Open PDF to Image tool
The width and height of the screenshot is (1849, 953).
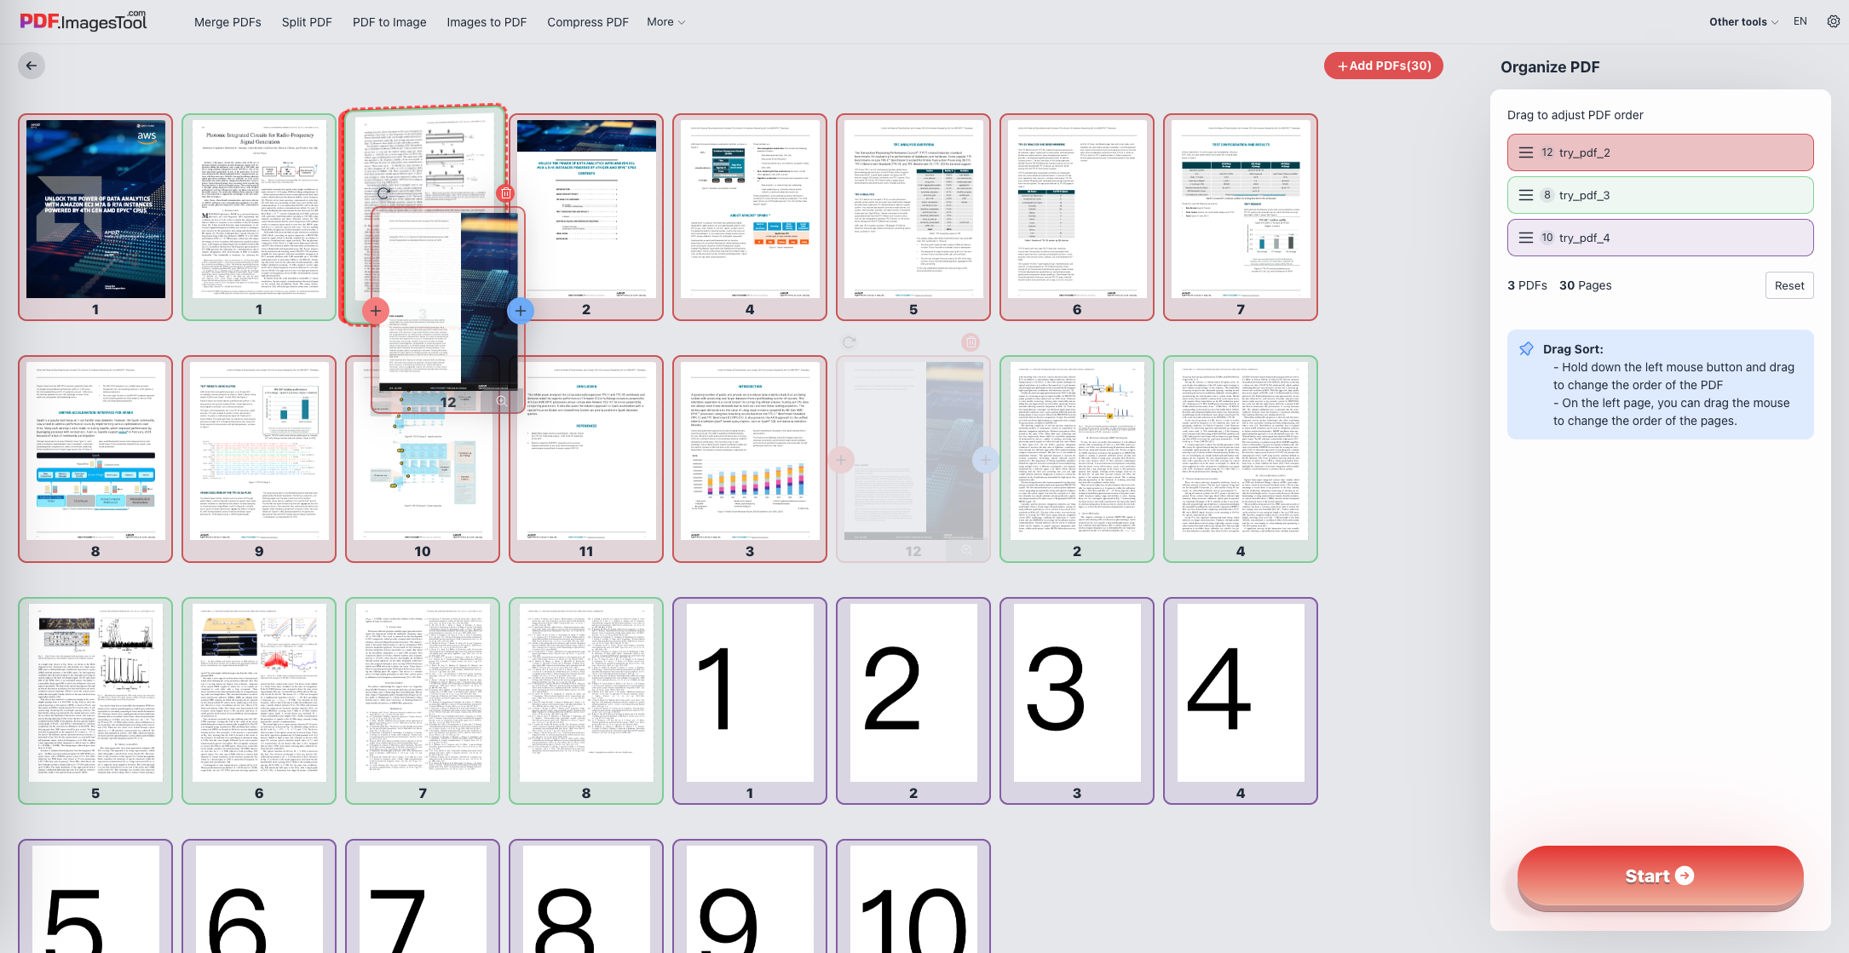tap(389, 22)
